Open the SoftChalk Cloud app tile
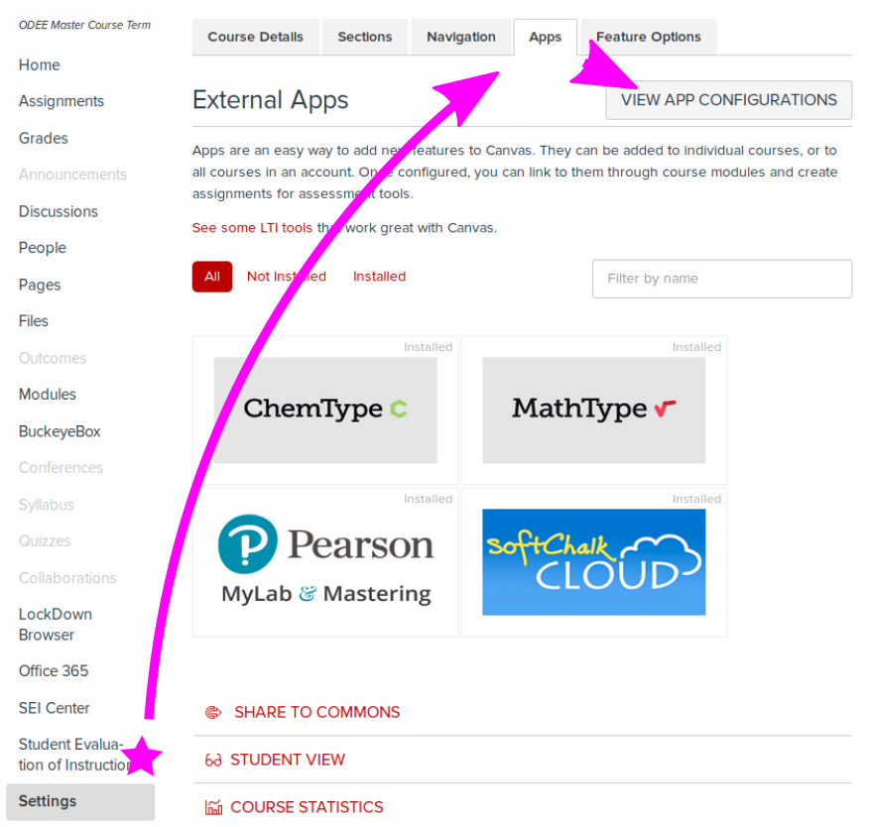The image size is (869, 827). (593, 561)
